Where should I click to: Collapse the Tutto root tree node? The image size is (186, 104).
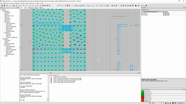1,10
